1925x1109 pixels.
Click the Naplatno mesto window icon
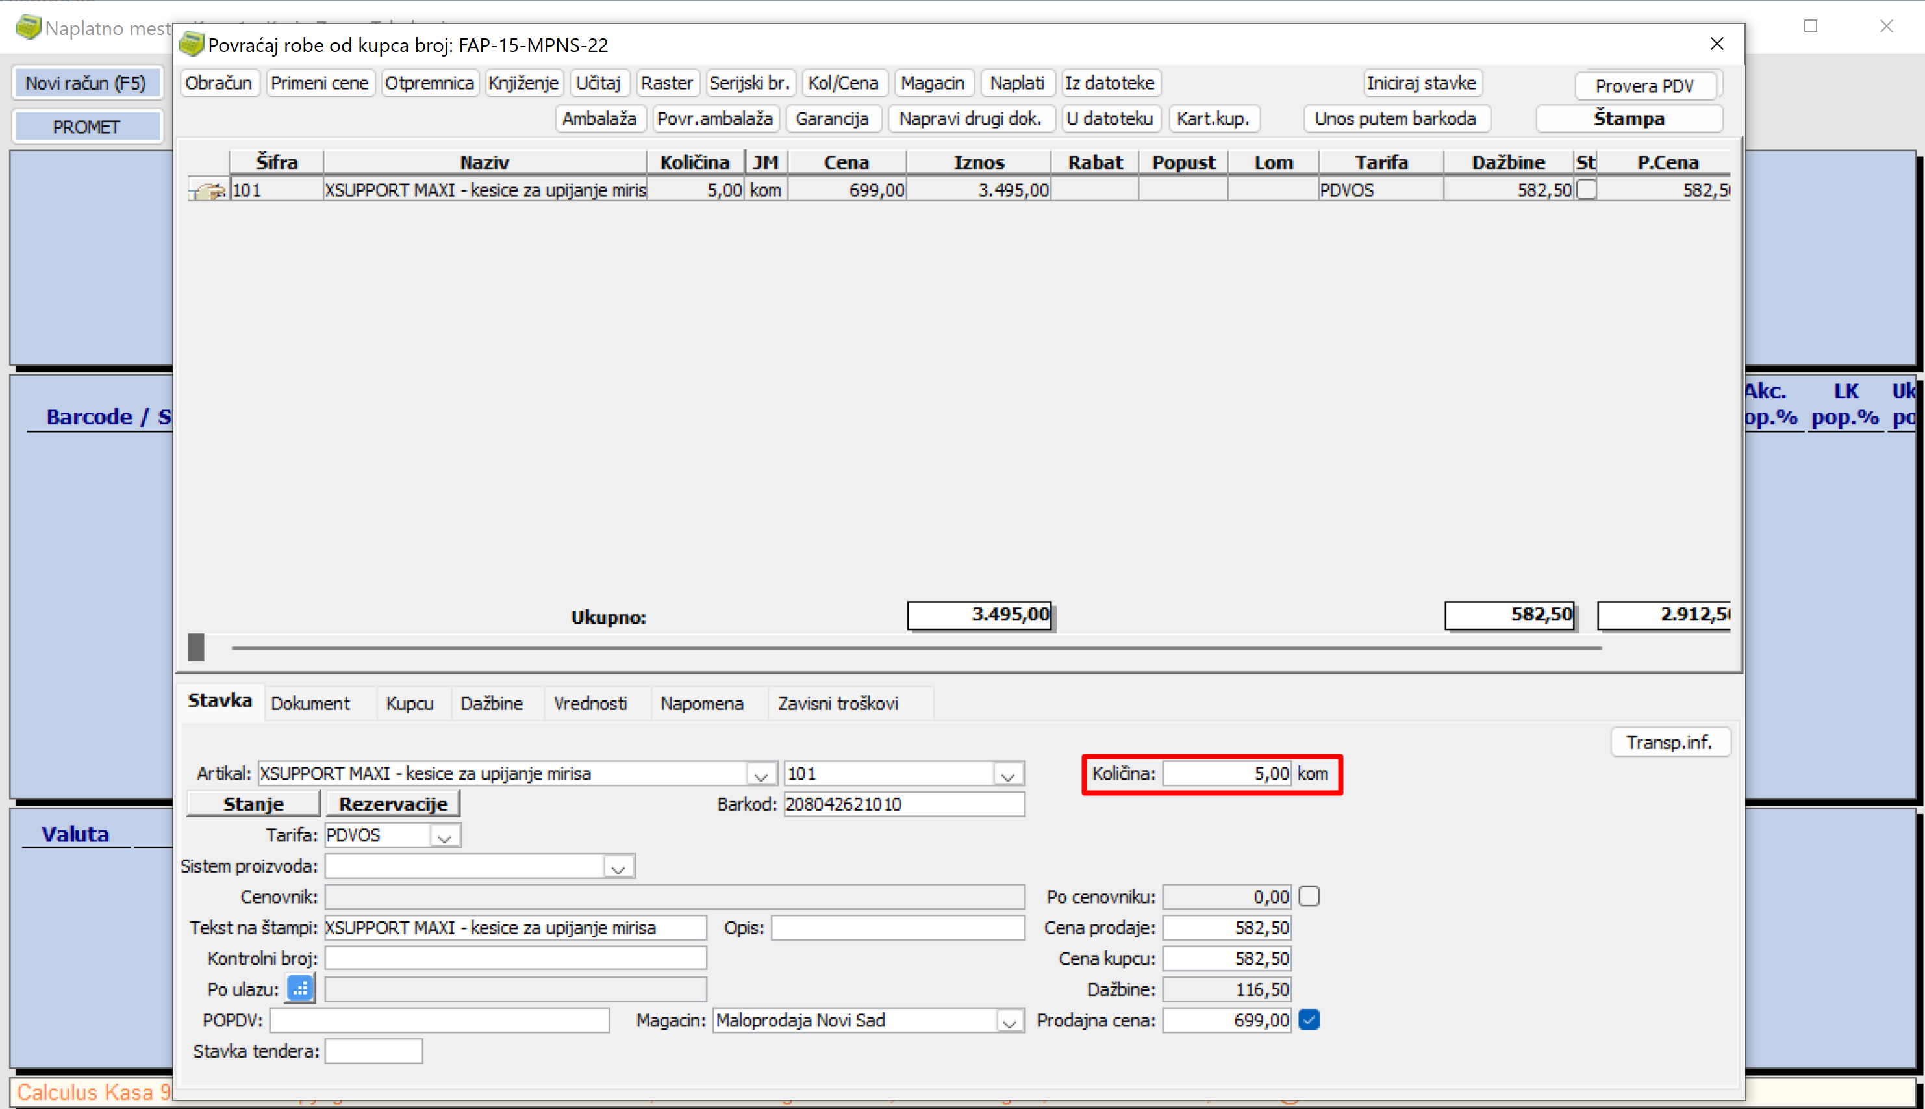28,27
